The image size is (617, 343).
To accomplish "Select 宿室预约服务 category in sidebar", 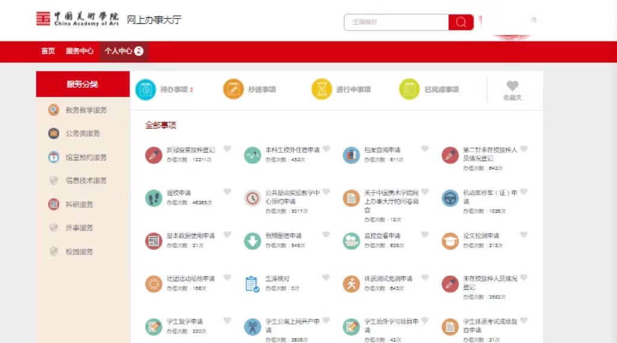I will (86, 157).
